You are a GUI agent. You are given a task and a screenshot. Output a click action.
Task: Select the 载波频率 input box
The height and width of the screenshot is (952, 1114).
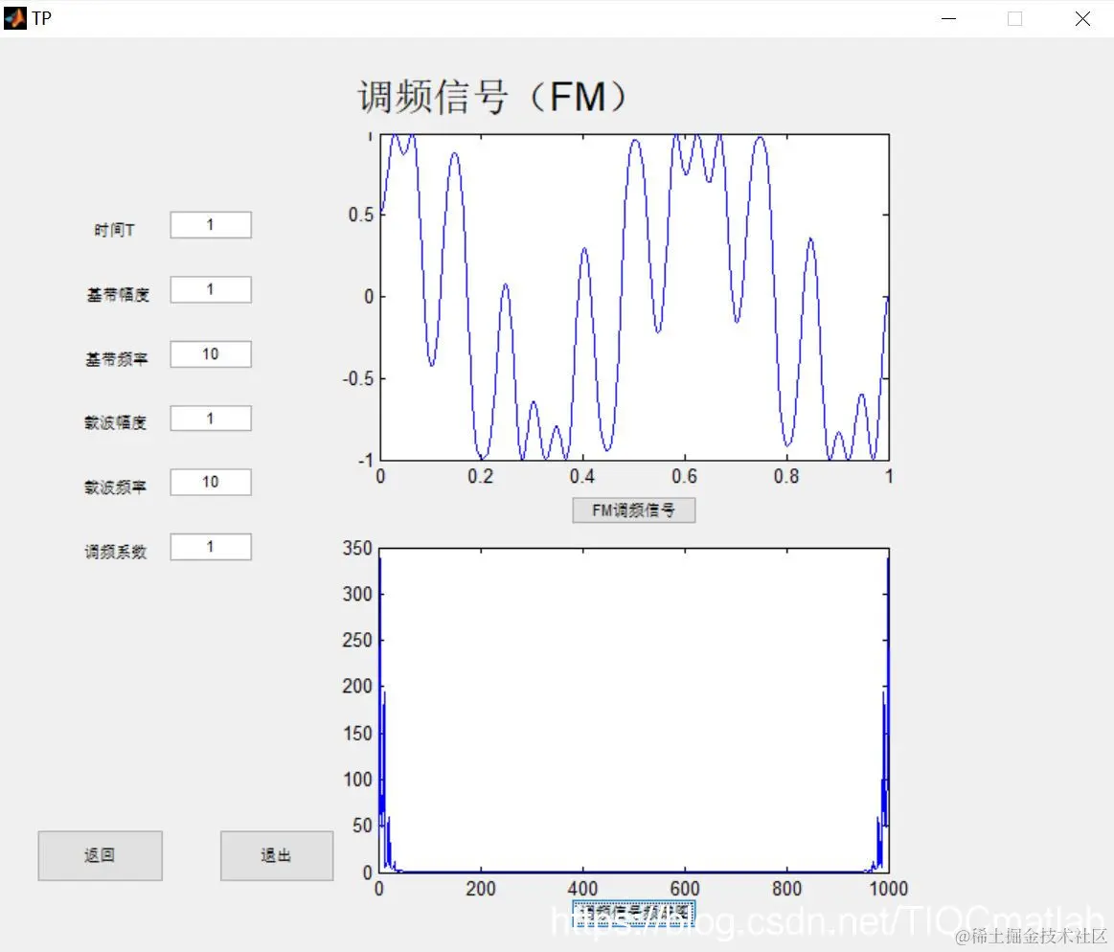[x=211, y=483]
